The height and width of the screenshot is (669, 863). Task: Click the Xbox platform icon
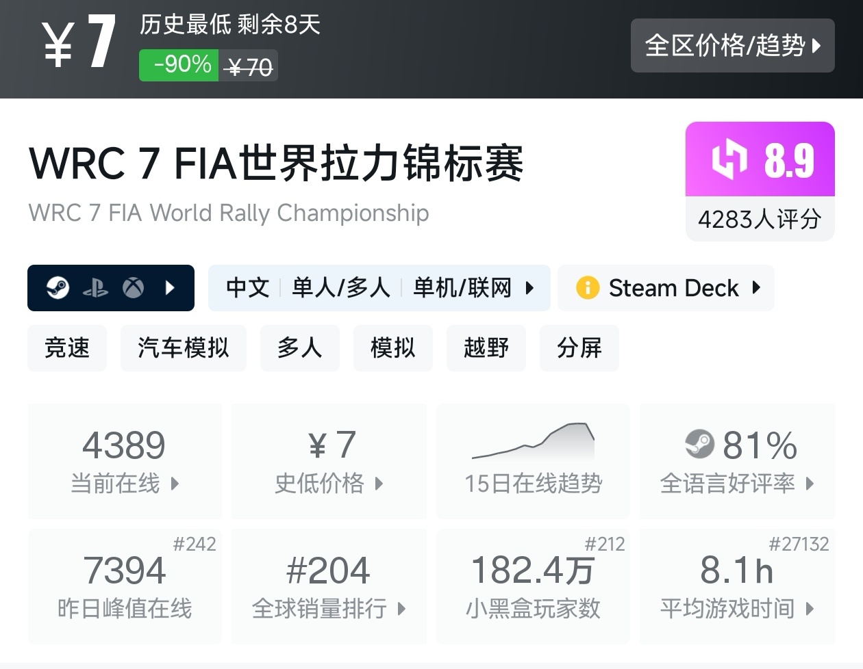pos(133,288)
